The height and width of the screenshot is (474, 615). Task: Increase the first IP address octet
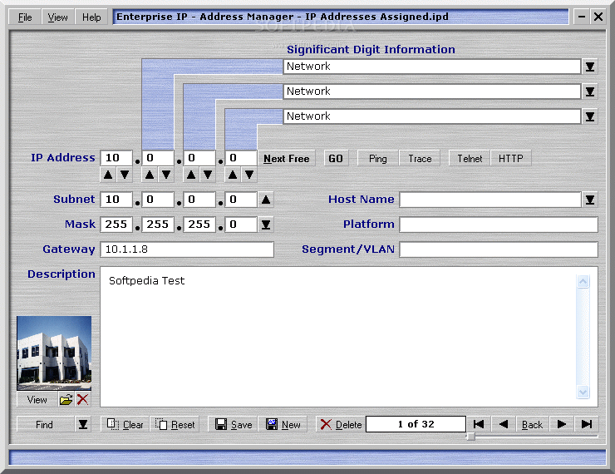(x=108, y=175)
